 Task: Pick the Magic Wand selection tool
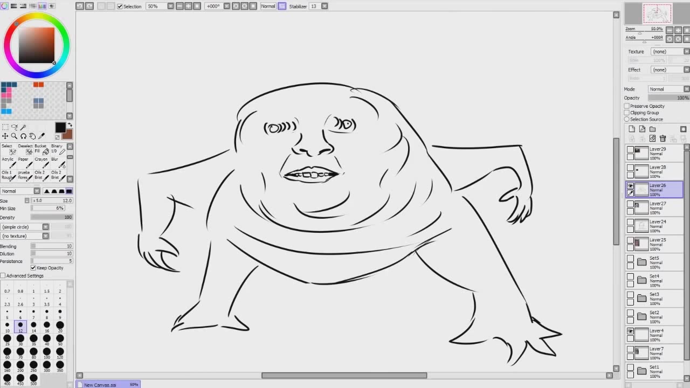(x=23, y=127)
